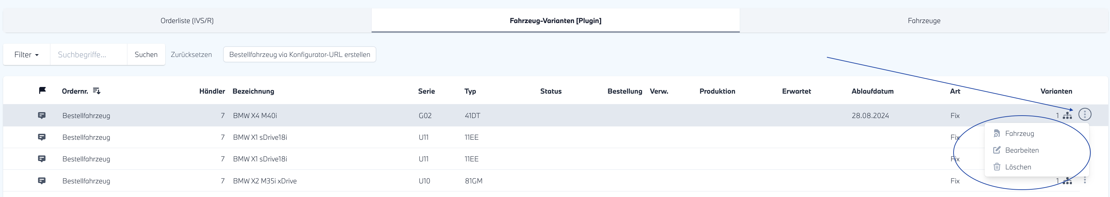Click Bestellfahrzeug via Konfigurator-URL erstellen button
This screenshot has height=197, width=1110.
point(300,54)
